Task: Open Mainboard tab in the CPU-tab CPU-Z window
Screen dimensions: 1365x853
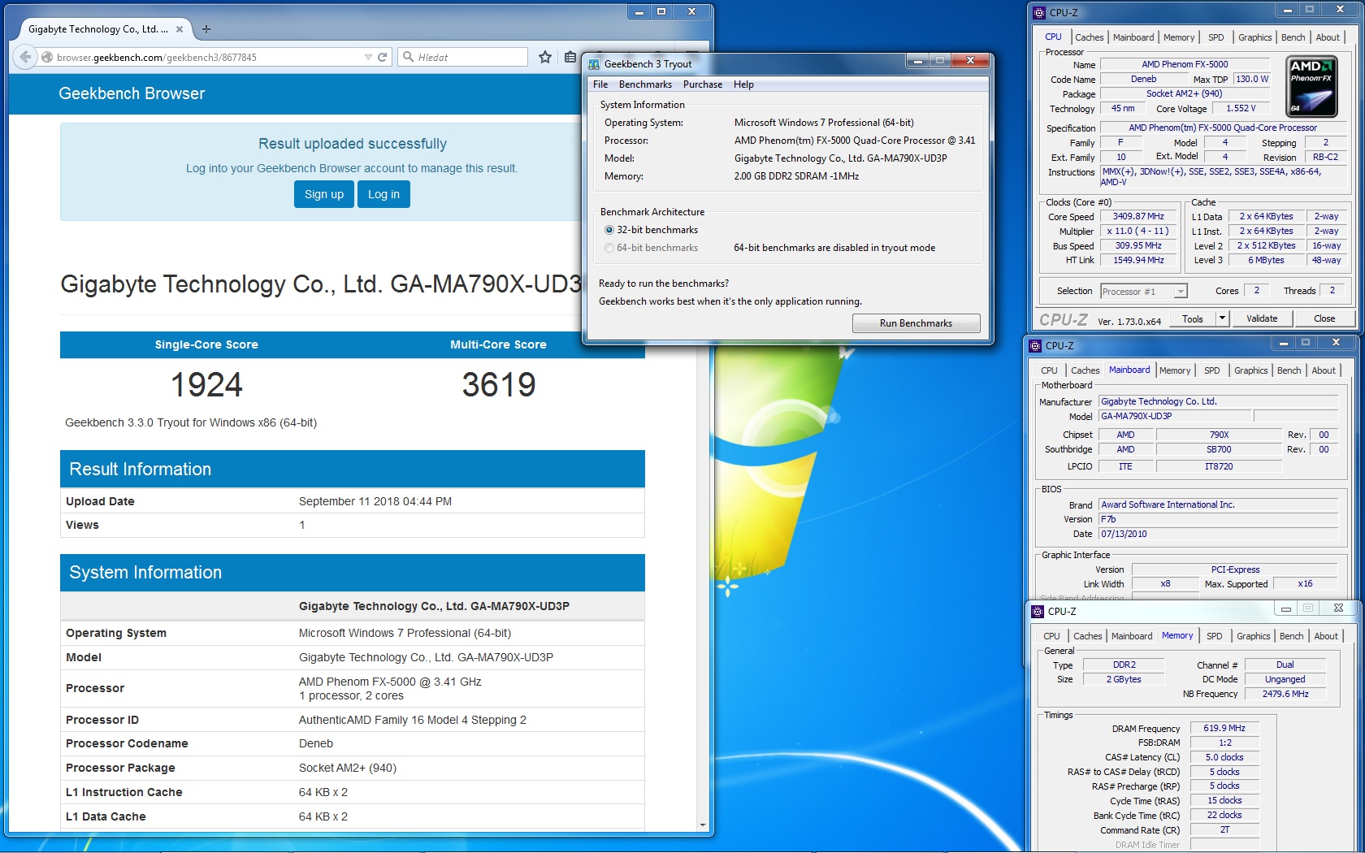Action: (x=1133, y=37)
